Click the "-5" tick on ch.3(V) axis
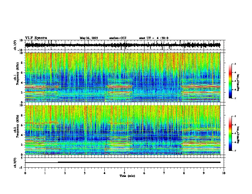This screenshot has height=194, width=252. pyautogui.click(x=21, y=168)
